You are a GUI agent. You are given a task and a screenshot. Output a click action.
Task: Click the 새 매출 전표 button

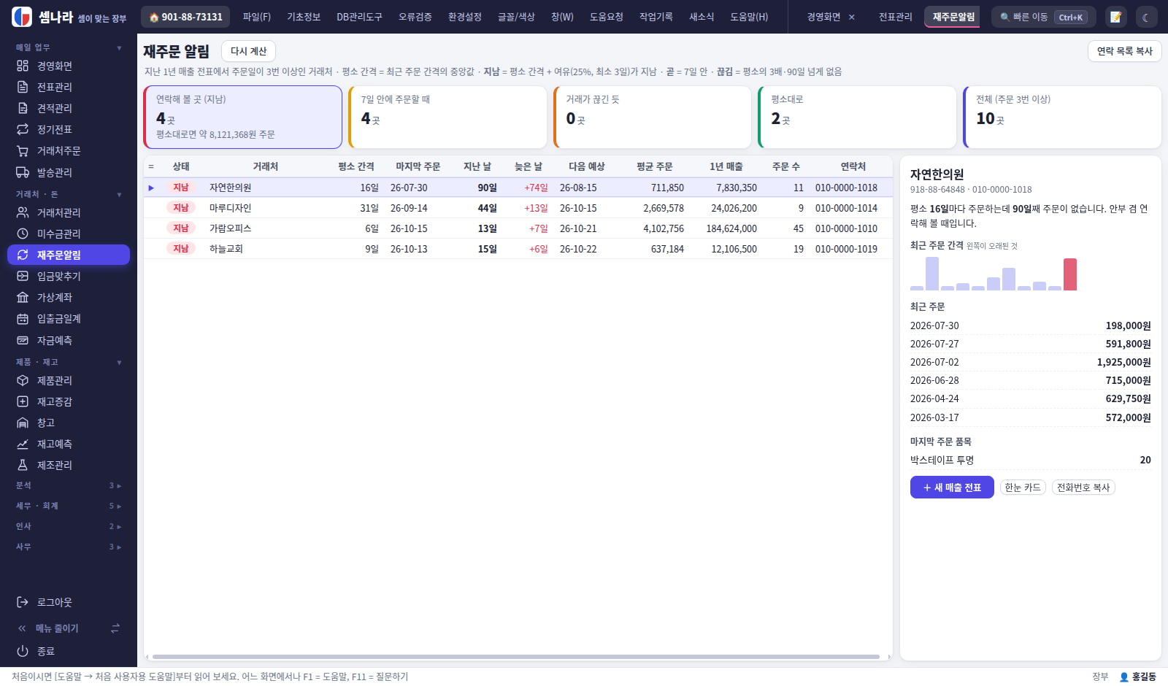point(952,487)
